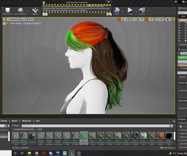Click the specify region icon in screenshot dialog
Viewport: 187px width, 156px height.
[45, 14]
